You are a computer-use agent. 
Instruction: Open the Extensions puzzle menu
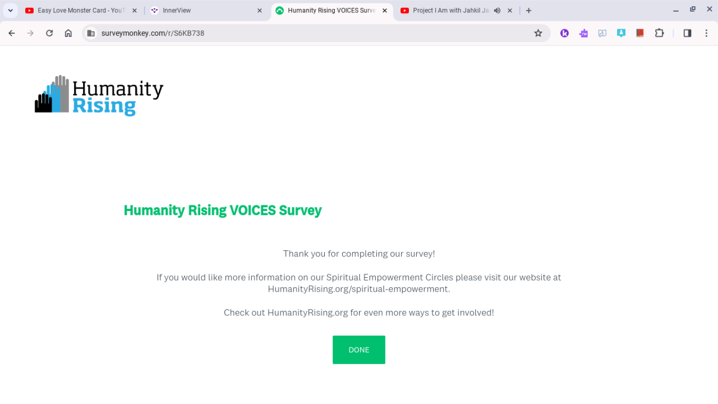[x=660, y=33]
